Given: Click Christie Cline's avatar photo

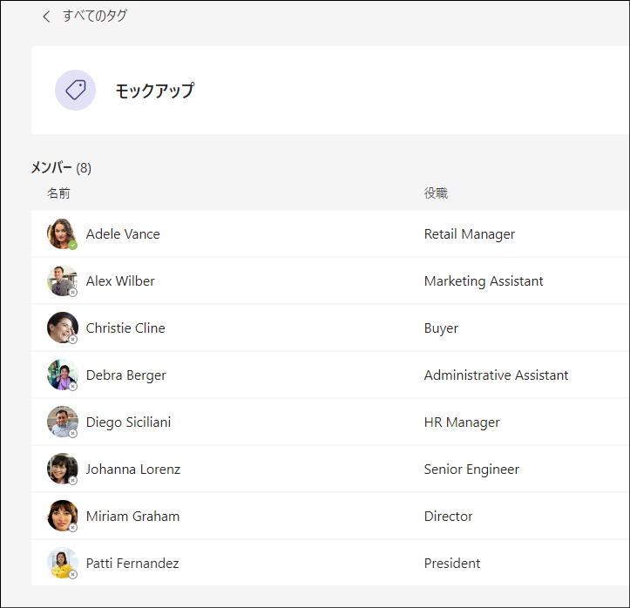Looking at the screenshot, I should click(62, 328).
